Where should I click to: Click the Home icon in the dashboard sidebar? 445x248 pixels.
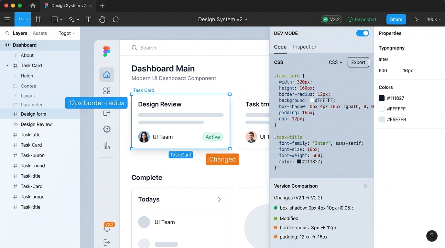[107, 74]
